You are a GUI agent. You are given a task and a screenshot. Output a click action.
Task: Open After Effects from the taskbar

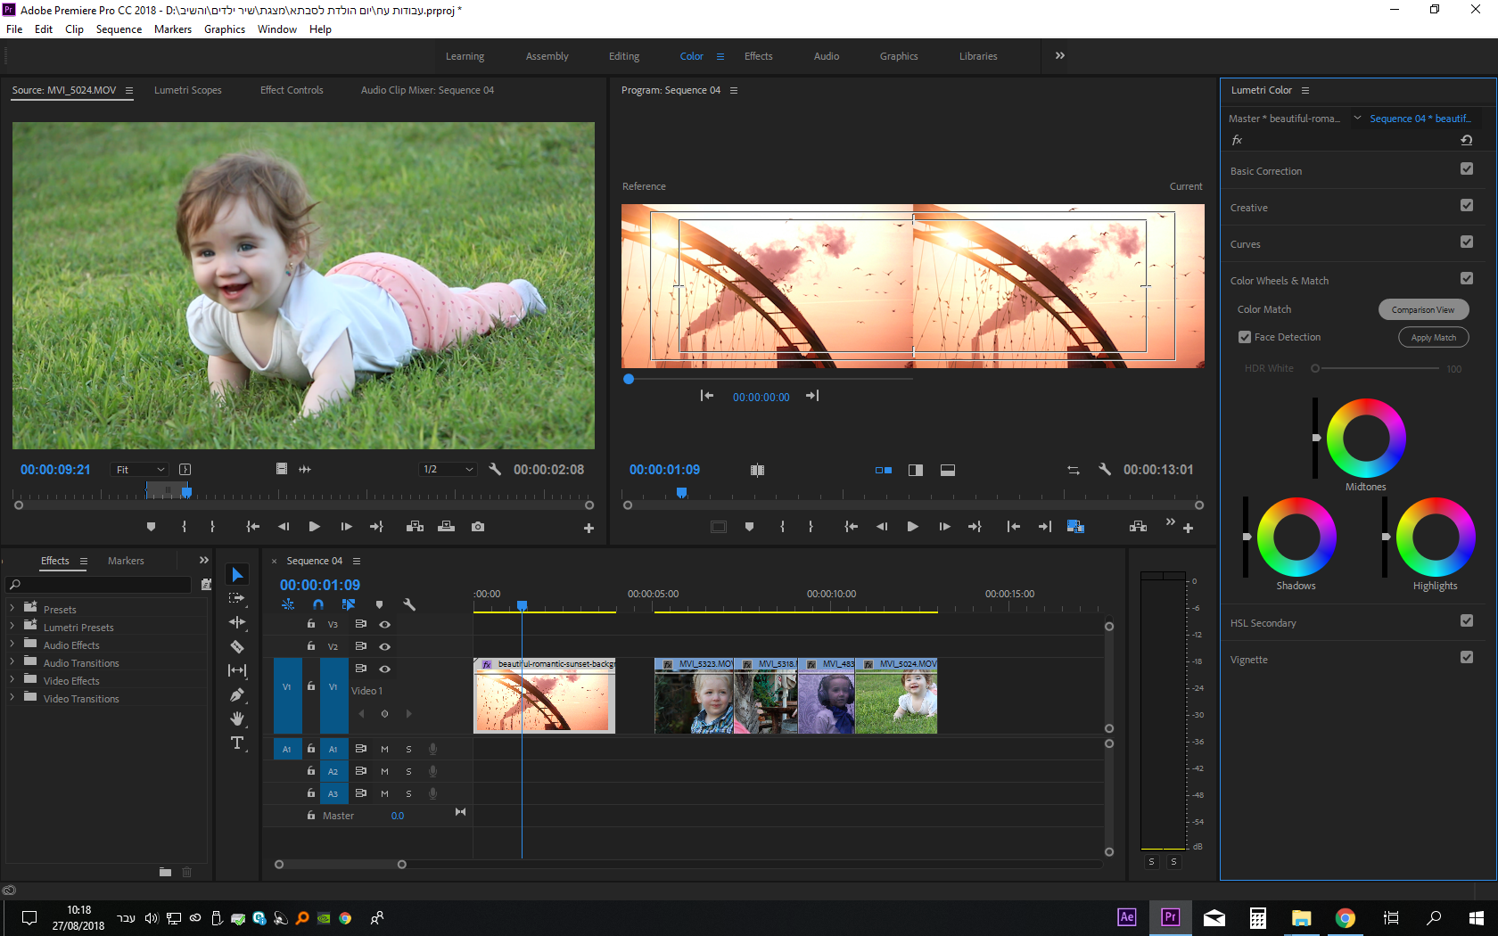[1127, 917]
